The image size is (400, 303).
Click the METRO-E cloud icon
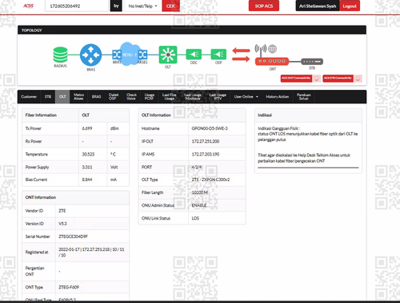pyautogui.click(x=130, y=55)
